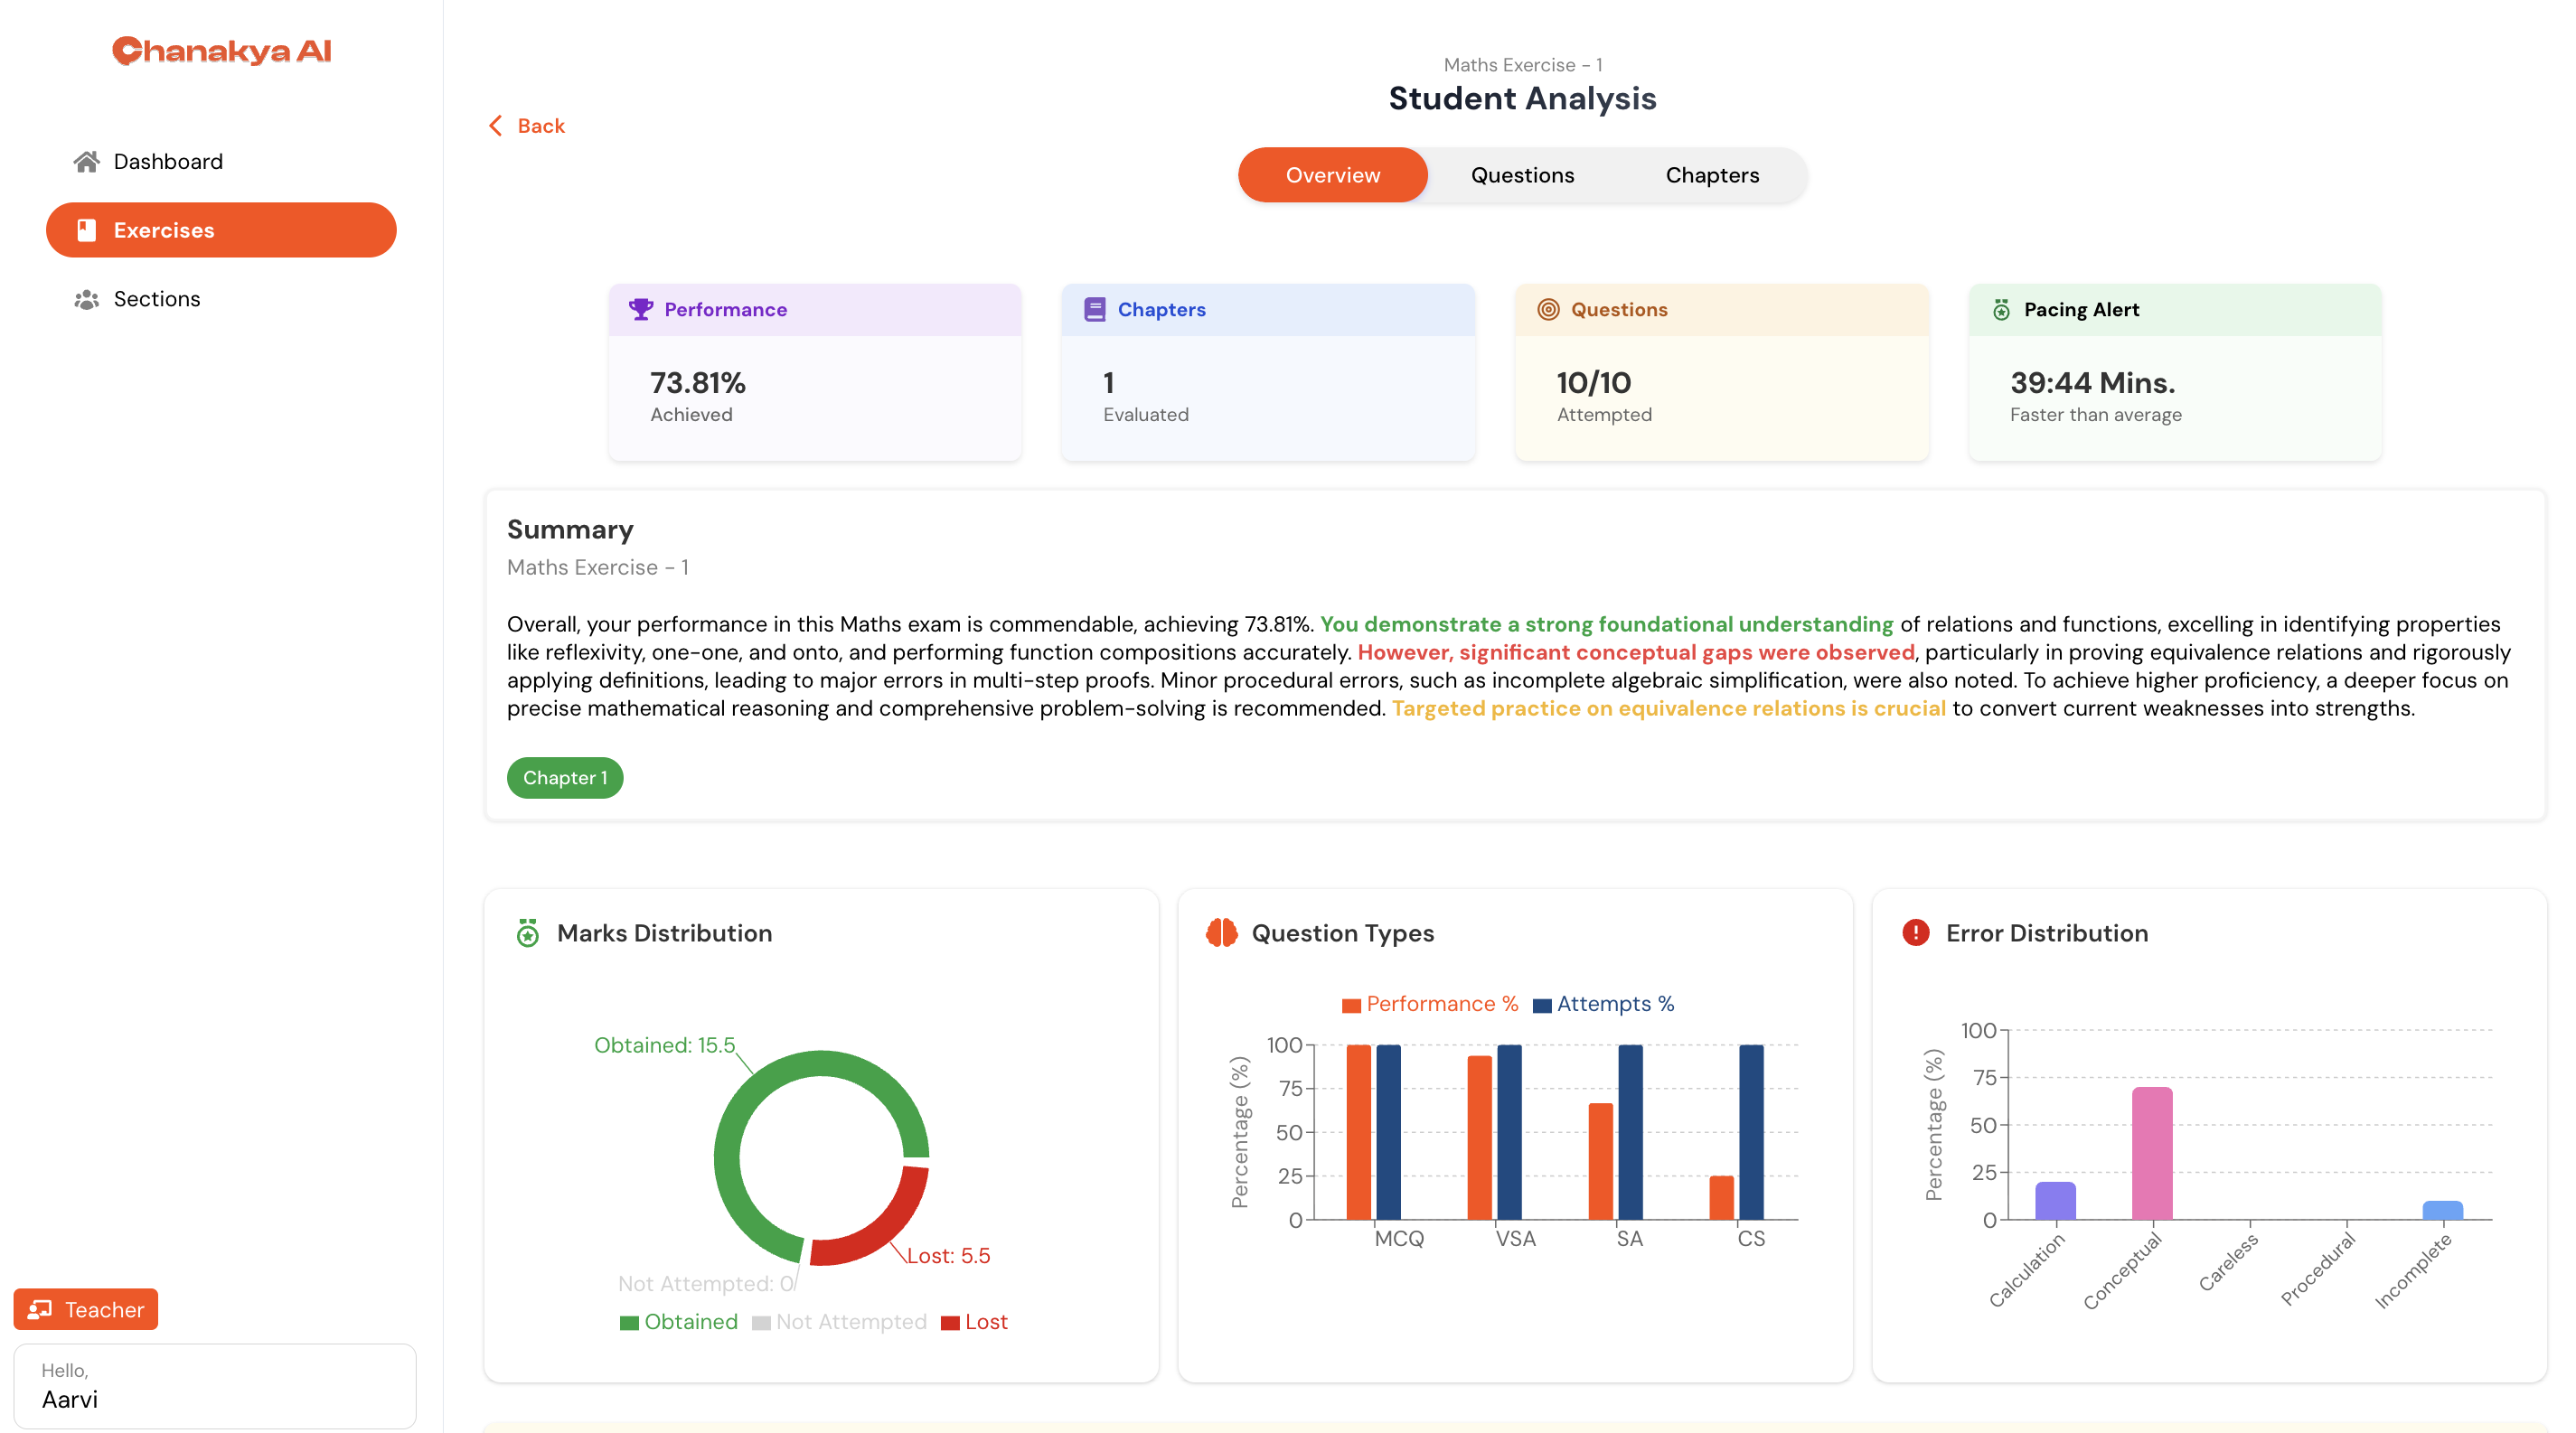Click the Student Analysis page title
The height and width of the screenshot is (1433, 2576).
point(1522,98)
